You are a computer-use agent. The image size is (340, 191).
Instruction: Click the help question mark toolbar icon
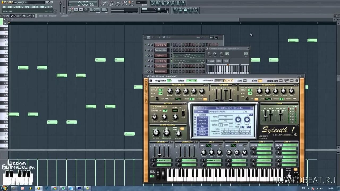pos(183,3)
